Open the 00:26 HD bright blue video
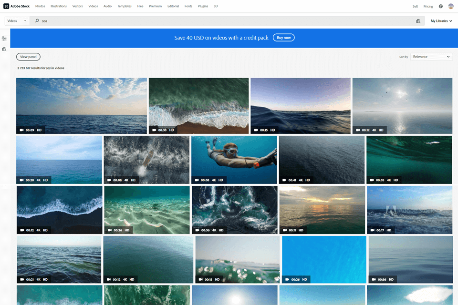Image resolution: width=458 pixels, height=305 pixels. [x=324, y=259]
